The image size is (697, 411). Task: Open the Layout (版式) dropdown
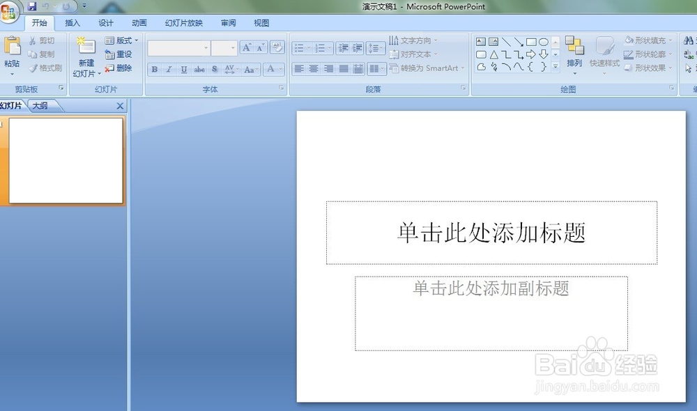pyautogui.click(x=120, y=40)
